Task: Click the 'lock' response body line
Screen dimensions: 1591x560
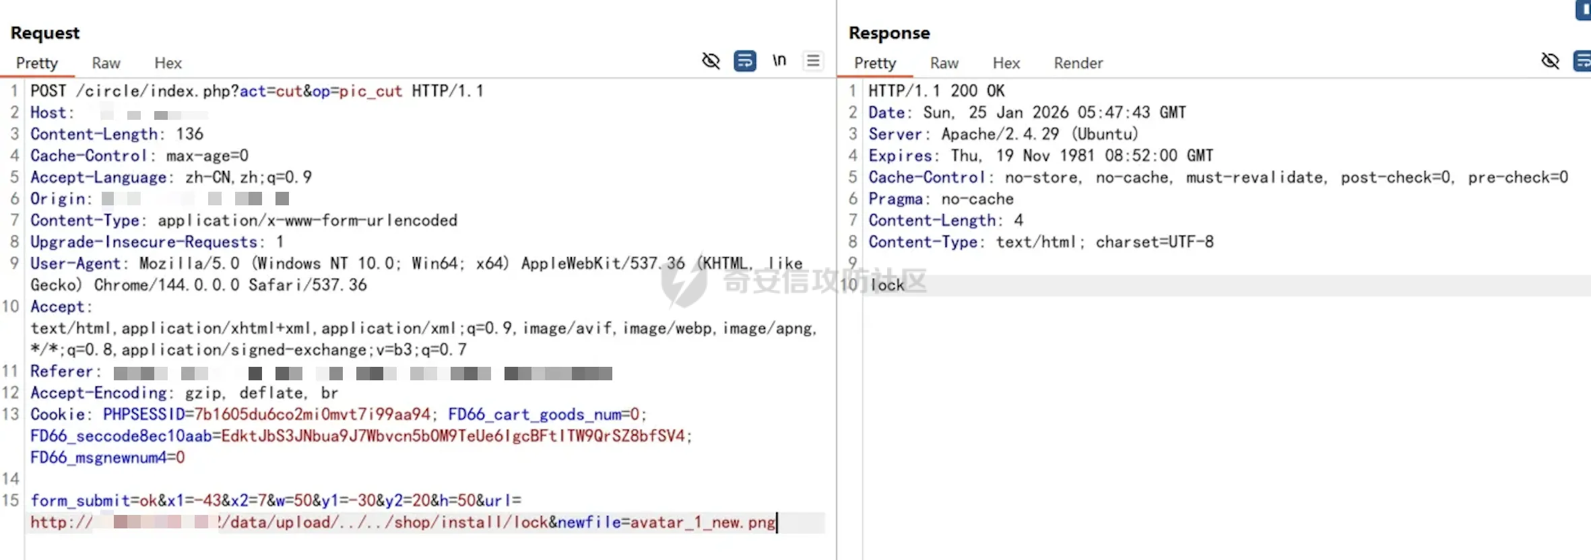Action: pos(887,285)
